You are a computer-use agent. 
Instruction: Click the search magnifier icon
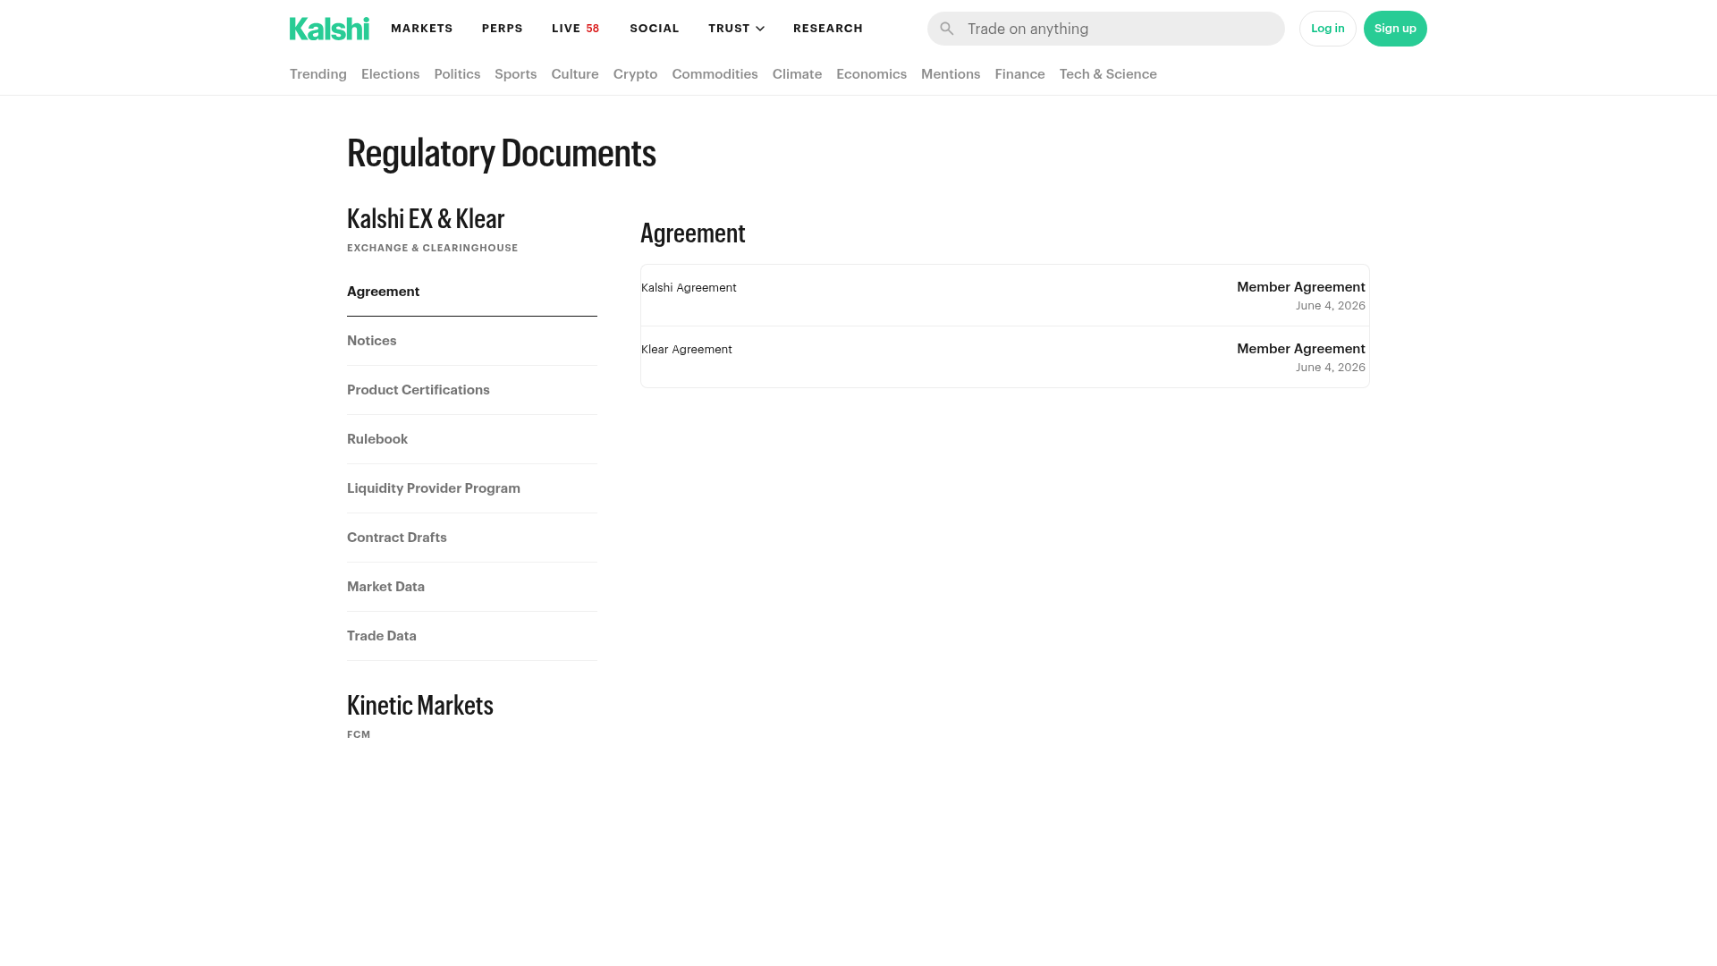(x=947, y=29)
